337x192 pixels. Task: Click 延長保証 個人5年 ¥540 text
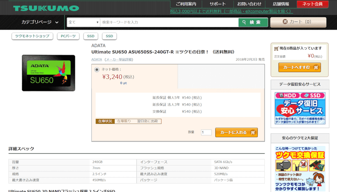(x=177, y=97)
